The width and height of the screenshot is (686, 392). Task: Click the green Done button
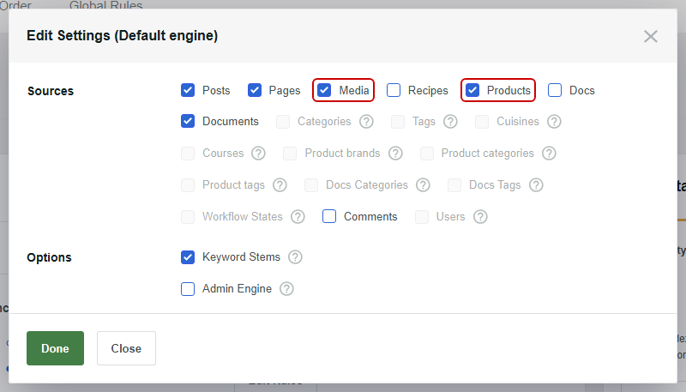coord(55,348)
